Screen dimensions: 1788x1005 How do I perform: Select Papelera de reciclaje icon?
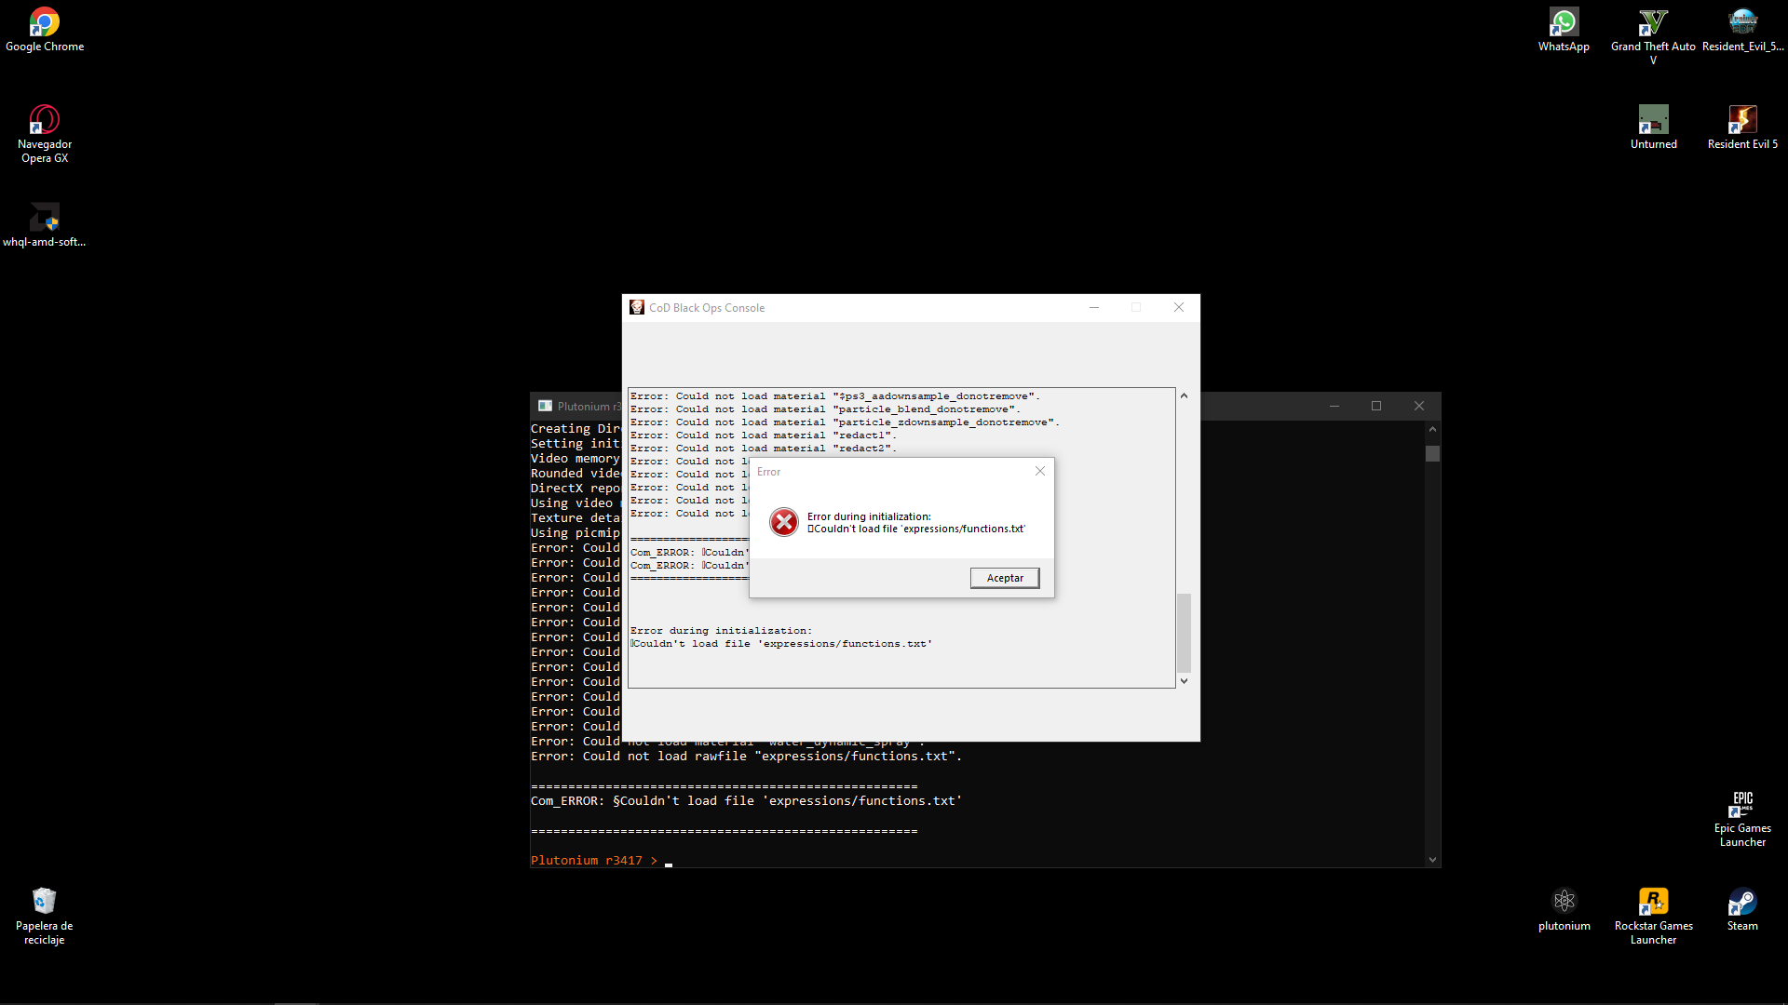(x=44, y=917)
